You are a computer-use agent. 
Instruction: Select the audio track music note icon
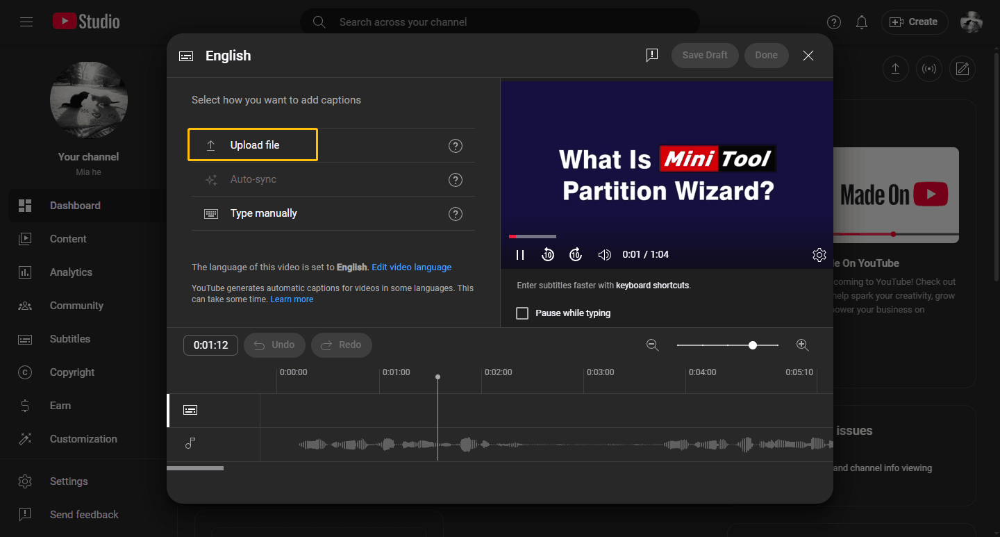pos(190,443)
